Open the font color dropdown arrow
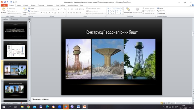 [65, 13]
